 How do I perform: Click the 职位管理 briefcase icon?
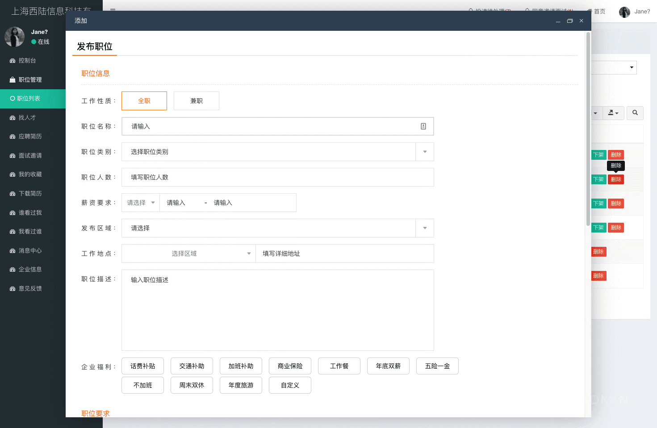click(x=13, y=80)
